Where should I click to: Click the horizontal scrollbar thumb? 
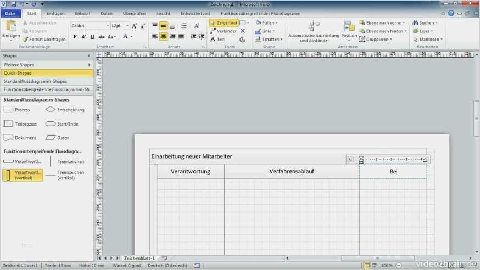377,258
